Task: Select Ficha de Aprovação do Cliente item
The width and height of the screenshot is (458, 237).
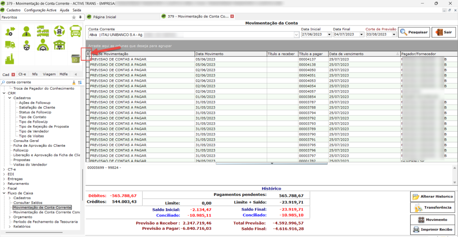Action: 39,146
